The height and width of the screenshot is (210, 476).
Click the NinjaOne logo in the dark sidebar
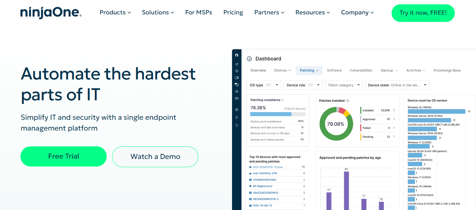(x=236, y=55)
